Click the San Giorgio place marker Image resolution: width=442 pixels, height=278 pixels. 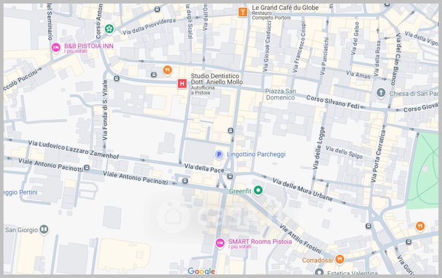tap(44, 229)
